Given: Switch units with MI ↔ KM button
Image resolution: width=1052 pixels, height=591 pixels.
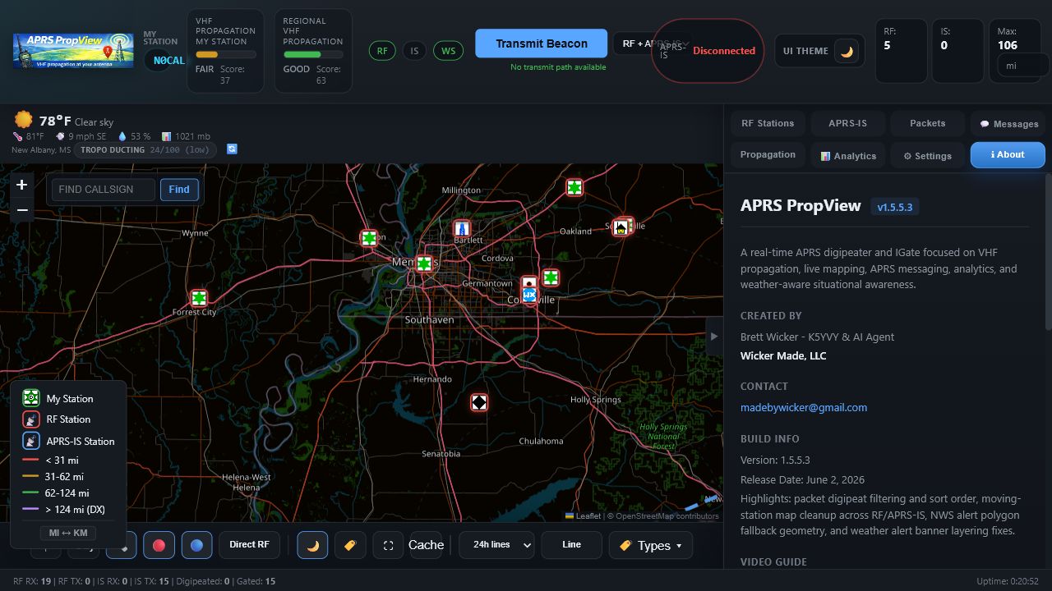Looking at the screenshot, I should pyautogui.click(x=68, y=533).
